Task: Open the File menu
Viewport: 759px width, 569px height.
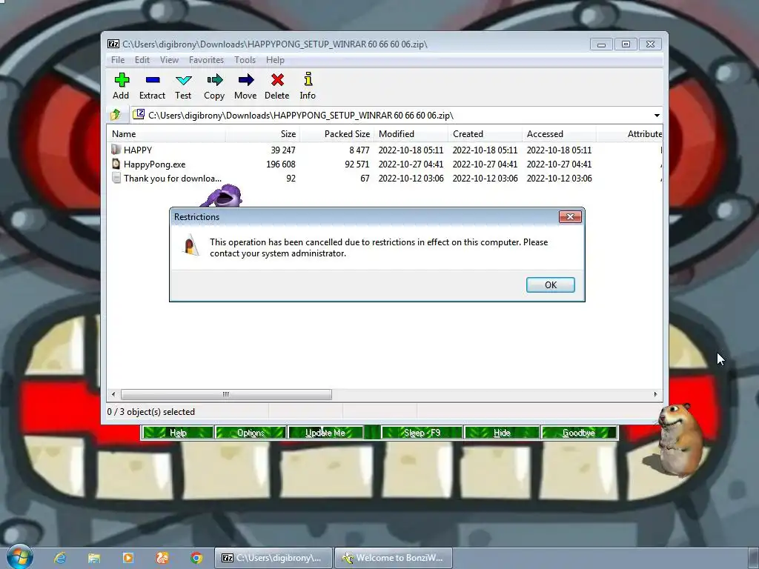Action: 118,60
